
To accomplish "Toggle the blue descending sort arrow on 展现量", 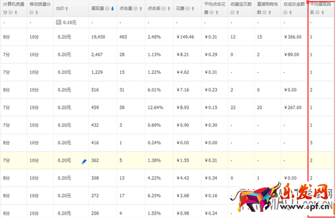I will (112, 8).
